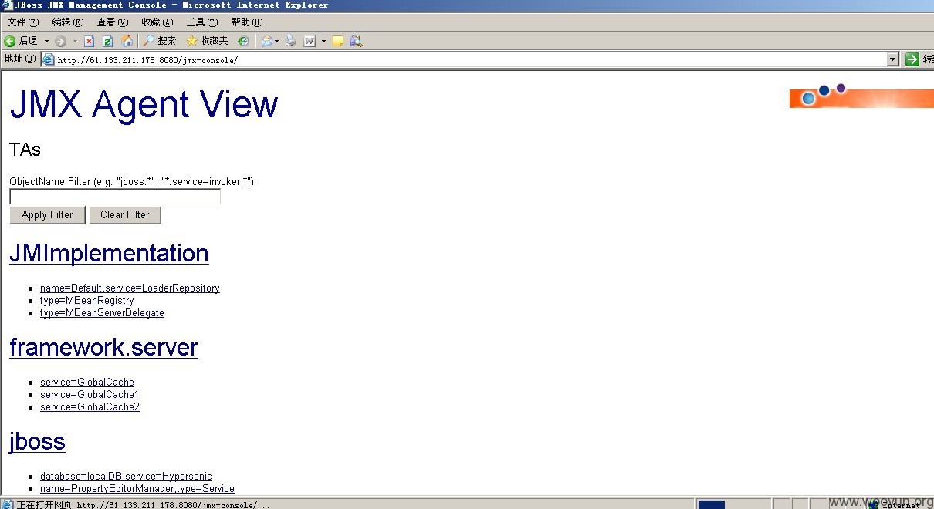Open the JMImplementation domain link

click(x=109, y=253)
